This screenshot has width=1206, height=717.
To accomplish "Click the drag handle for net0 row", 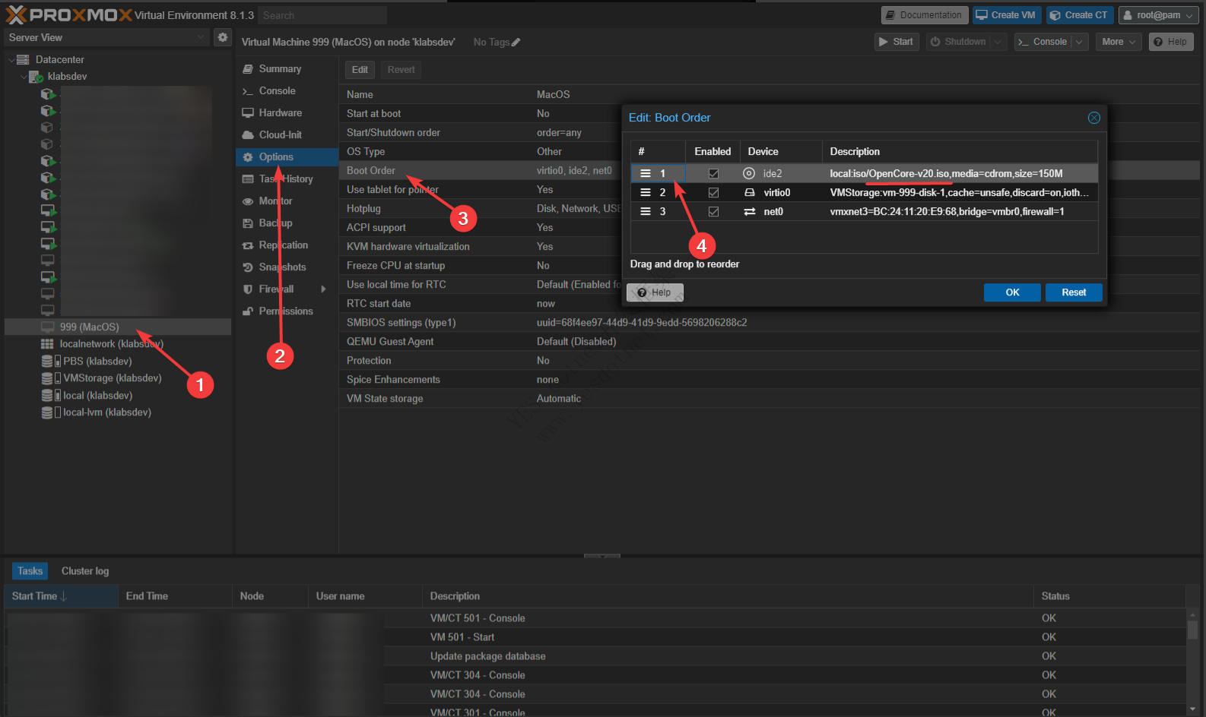I will click(x=646, y=211).
